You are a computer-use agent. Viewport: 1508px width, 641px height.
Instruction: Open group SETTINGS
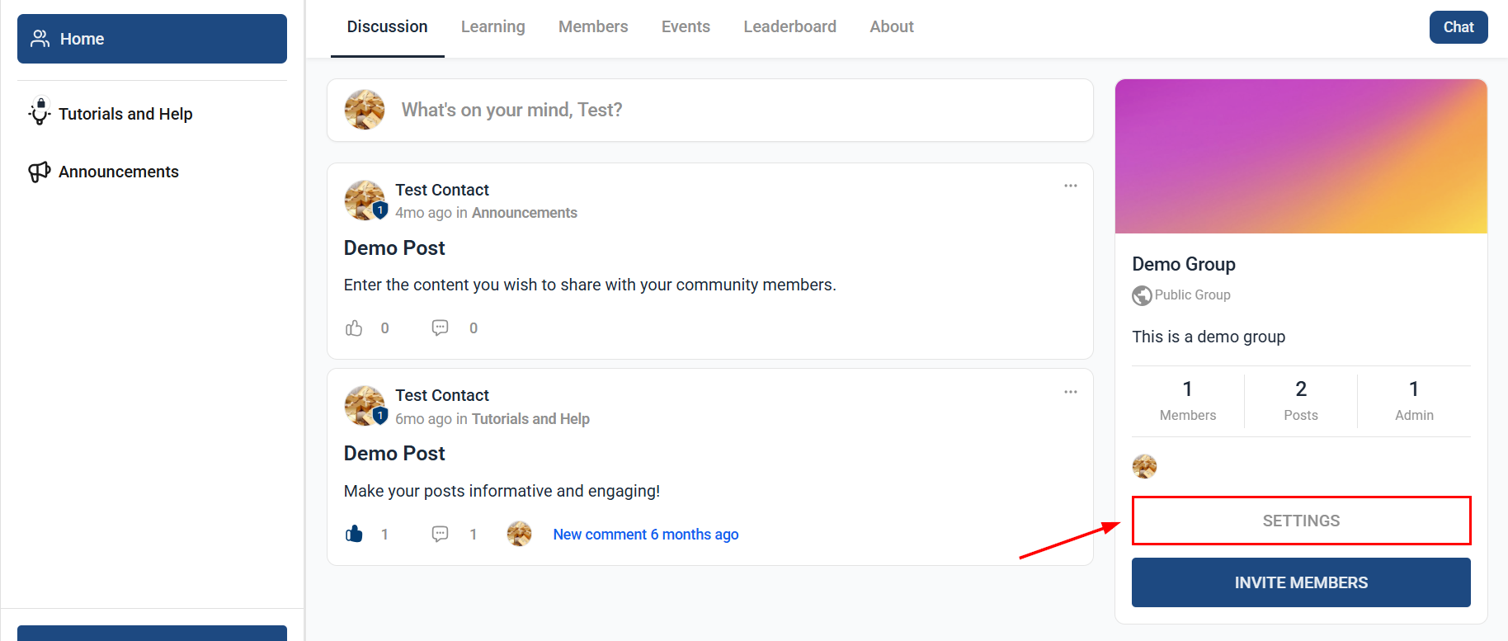click(1301, 521)
